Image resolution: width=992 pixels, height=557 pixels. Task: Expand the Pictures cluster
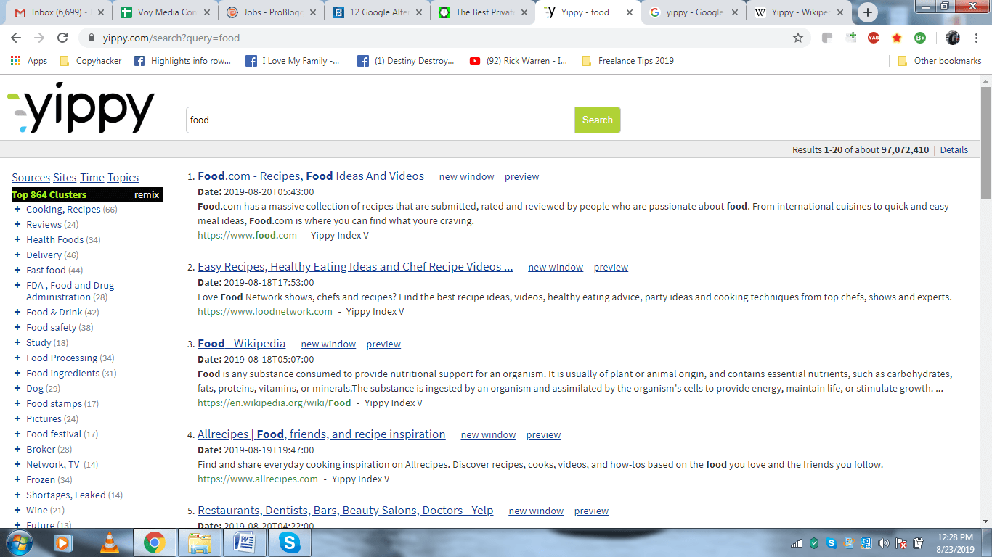(x=17, y=418)
